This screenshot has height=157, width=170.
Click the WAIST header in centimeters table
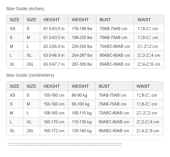[x=148, y=86]
